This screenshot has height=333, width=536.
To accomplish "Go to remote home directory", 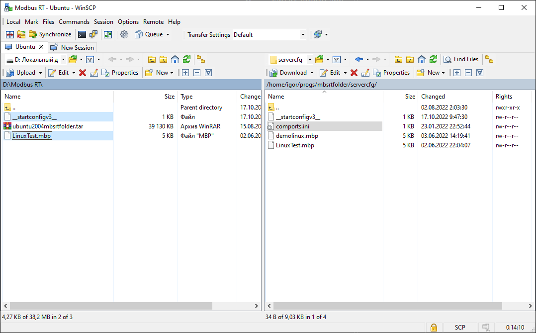I will coord(422,59).
